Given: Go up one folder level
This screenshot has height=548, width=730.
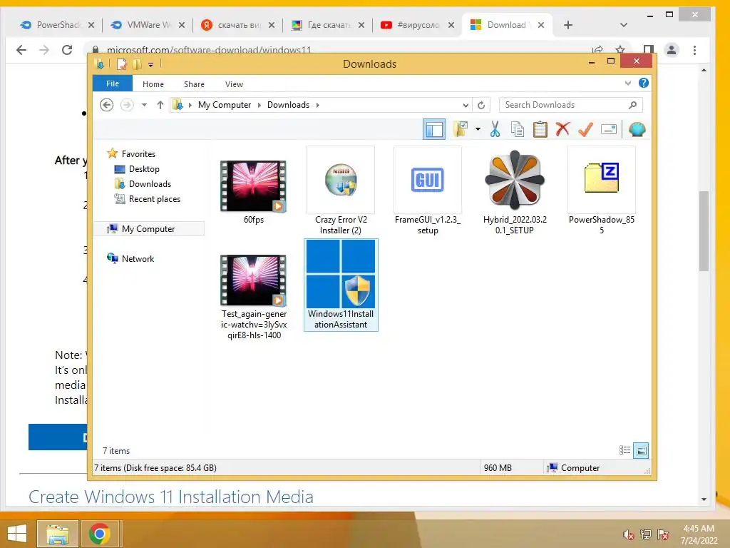Looking at the screenshot, I should pos(160,105).
